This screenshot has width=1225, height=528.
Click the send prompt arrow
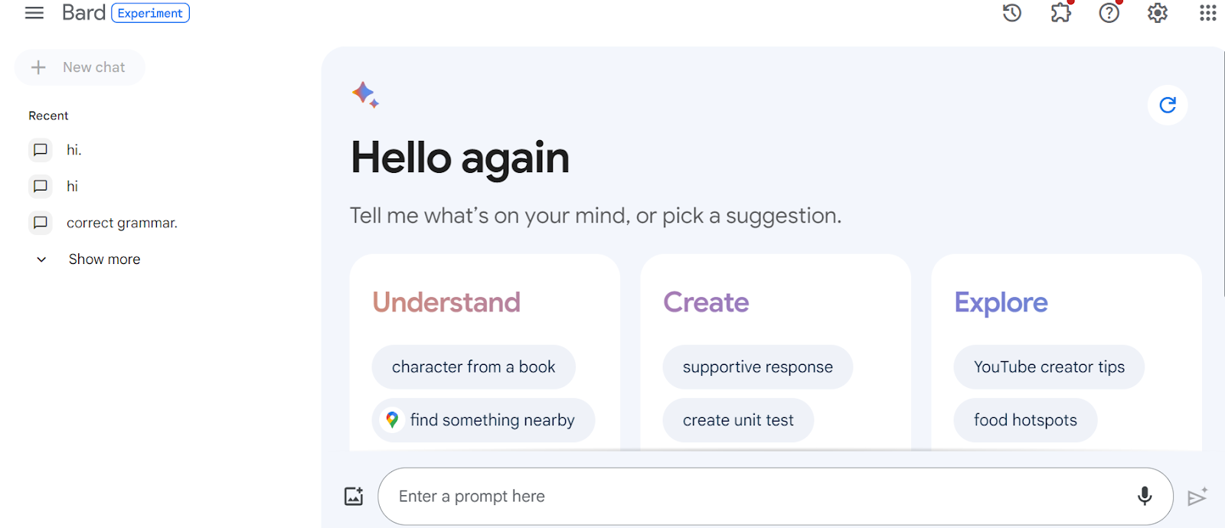click(1197, 497)
